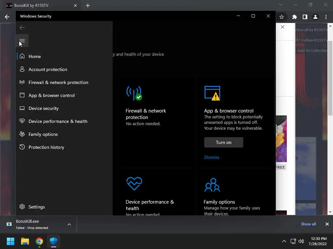Open Account protection in the sidebar

[65, 69]
